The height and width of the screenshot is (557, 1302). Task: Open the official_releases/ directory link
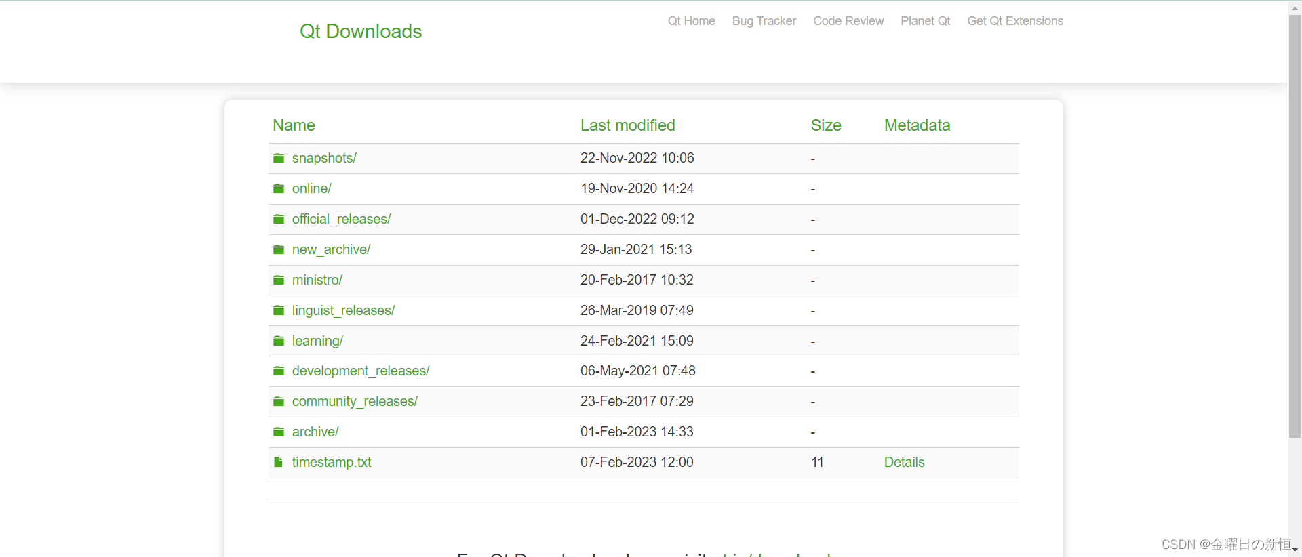(342, 219)
